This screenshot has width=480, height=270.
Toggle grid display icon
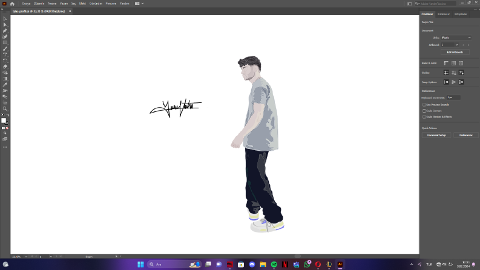[x=454, y=63]
